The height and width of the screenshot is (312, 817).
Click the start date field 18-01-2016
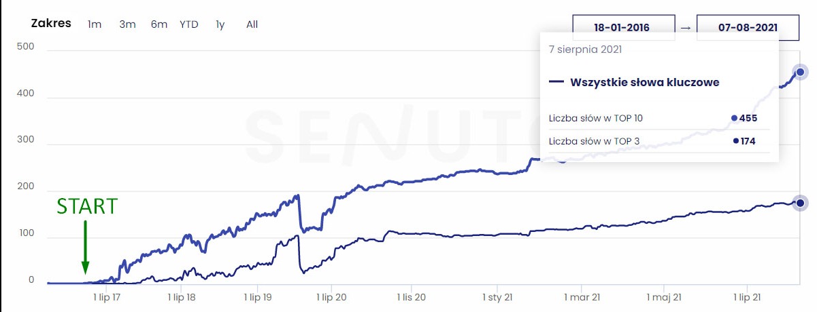coord(622,28)
